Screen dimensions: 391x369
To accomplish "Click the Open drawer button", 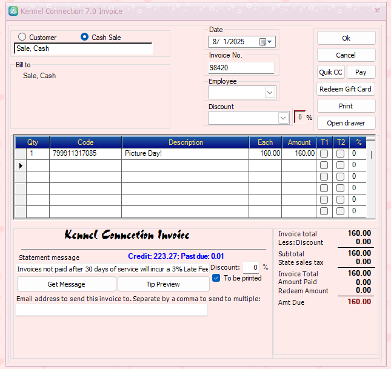I will 346,123.
